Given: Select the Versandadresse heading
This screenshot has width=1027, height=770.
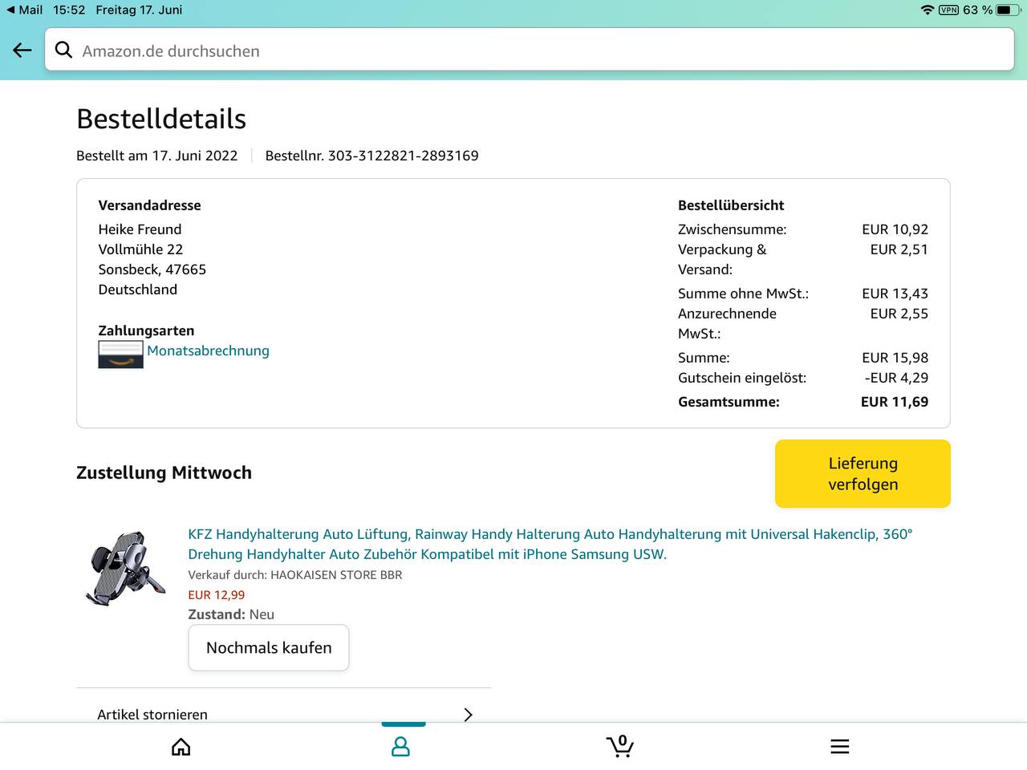Looking at the screenshot, I should point(150,205).
